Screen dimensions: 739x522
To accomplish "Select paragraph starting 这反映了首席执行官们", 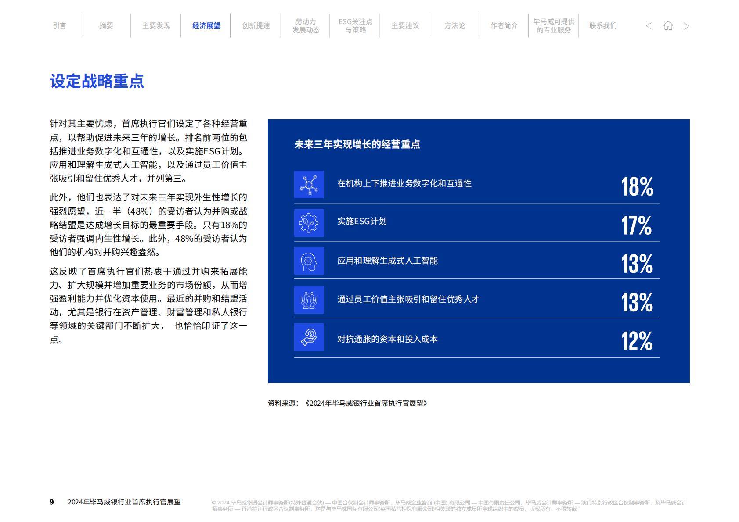I will [x=148, y=305].
